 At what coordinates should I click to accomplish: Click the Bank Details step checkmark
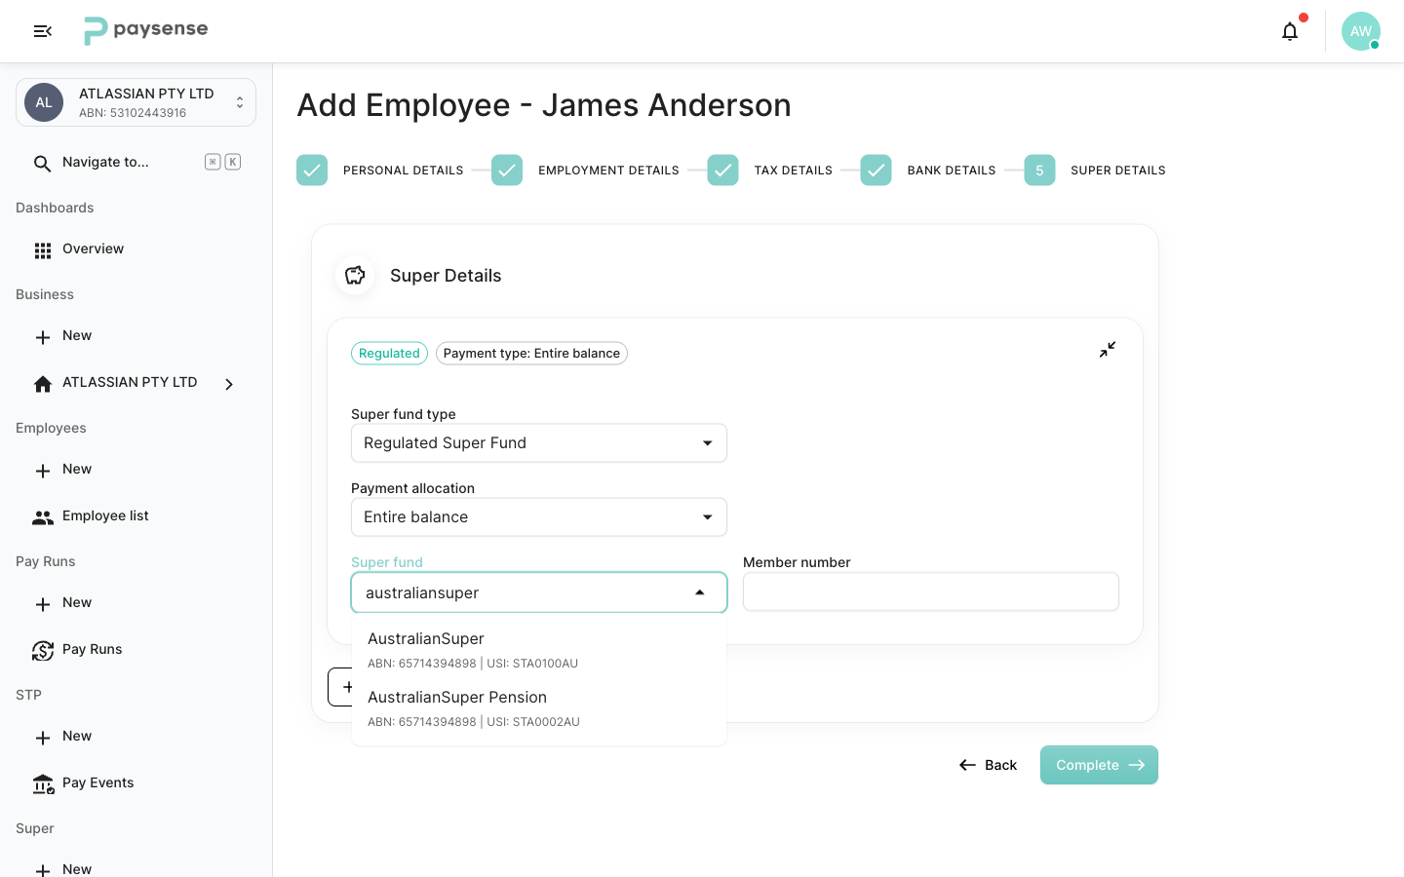876,171
